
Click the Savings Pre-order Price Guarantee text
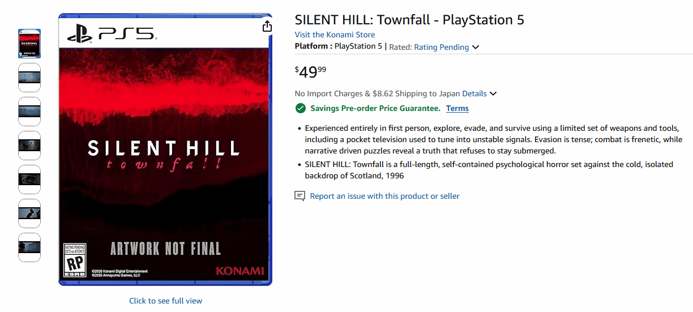click(x=375, y=108)
